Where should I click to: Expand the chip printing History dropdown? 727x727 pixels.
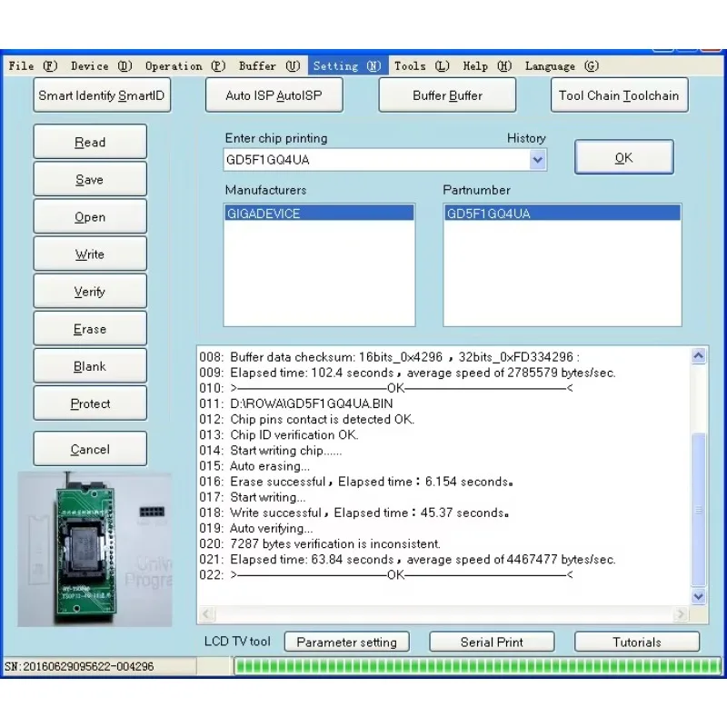point(537,161)
